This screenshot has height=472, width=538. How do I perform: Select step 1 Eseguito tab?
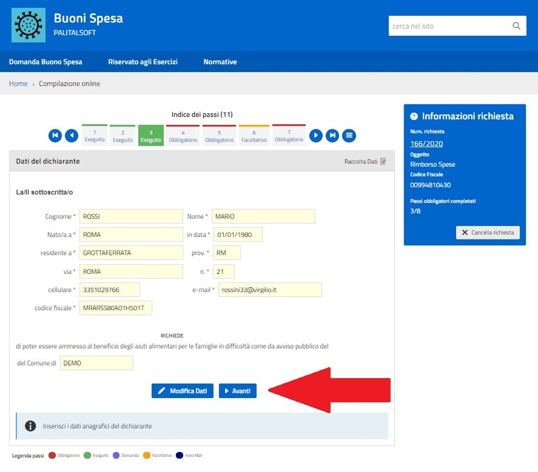95,135
